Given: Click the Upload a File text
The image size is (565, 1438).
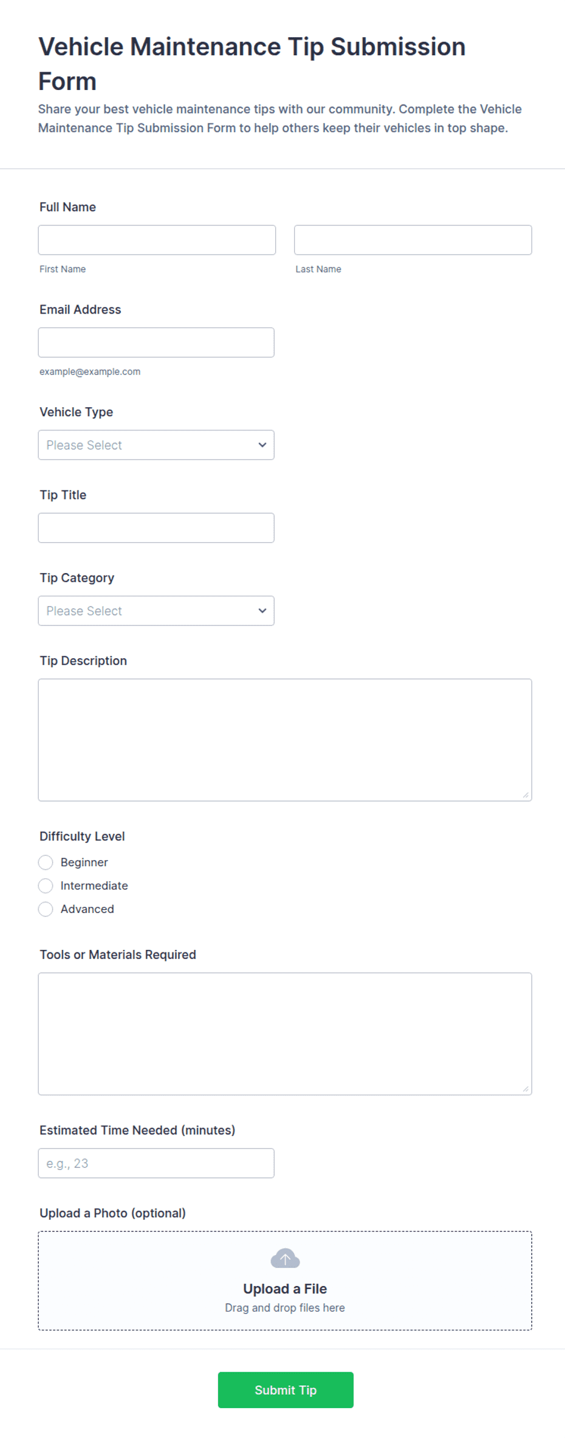Looking at the screenshot, I should (x=285, y=1288).
